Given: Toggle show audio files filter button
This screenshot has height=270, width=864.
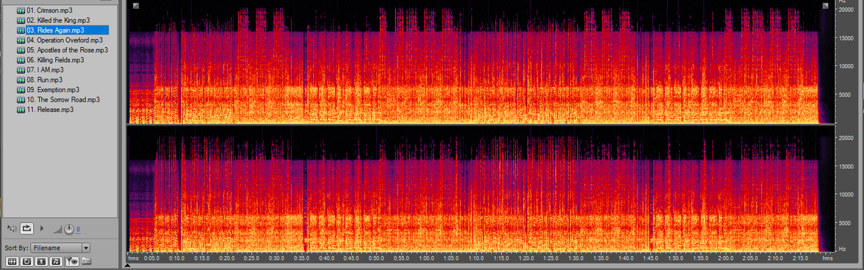Looking at the screenshot, I should coord(11,261).
